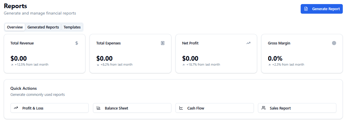The image size is (346, 122).
Task: Click the down arrow under Total Expenses amount
Action: pyautogui.click(x=98, y=65)
